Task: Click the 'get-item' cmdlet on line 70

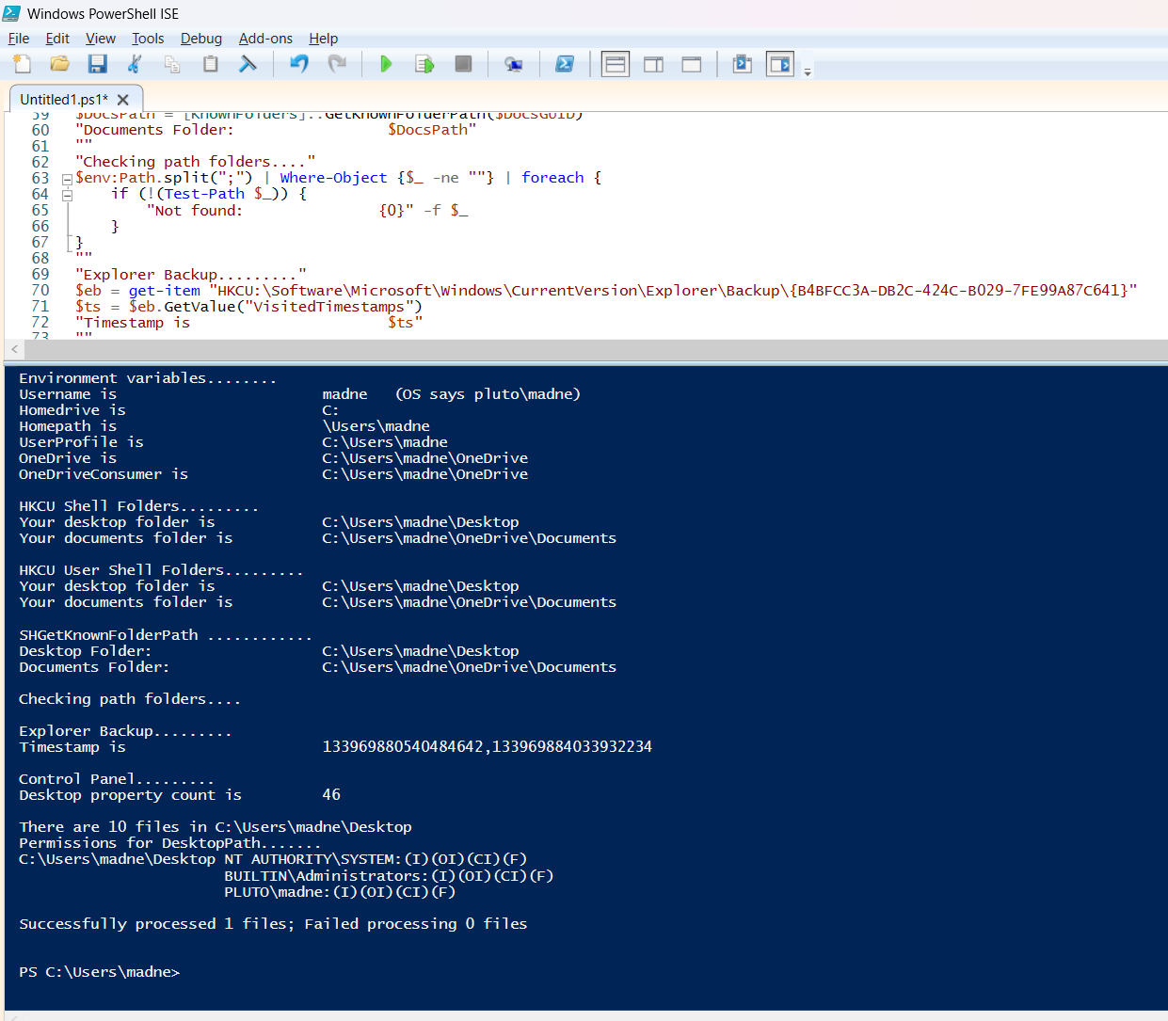Action: pos(165,291)
